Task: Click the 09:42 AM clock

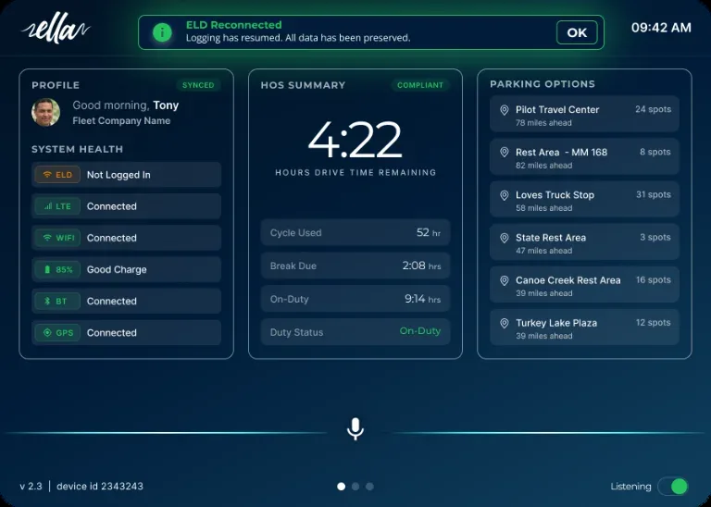Action: pos(661,28)
